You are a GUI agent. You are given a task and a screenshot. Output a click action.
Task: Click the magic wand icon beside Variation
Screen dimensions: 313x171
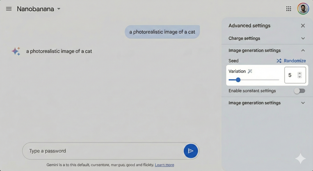point(250,71)
